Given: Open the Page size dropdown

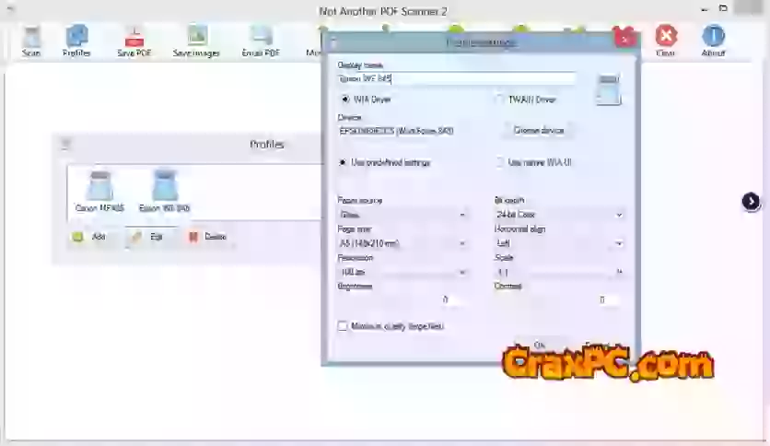Looking at the screenshot, I should point(402,243).
